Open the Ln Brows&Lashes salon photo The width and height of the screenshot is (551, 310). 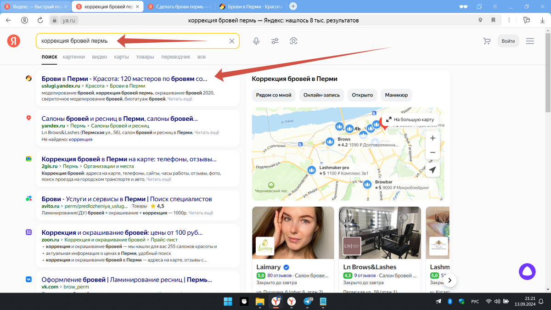[x=380, y=232]
